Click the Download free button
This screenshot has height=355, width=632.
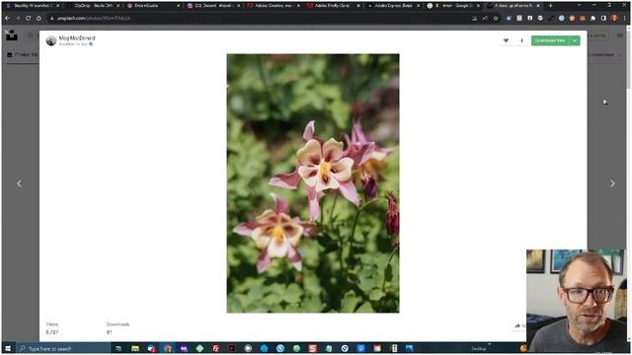pyautogui.click(x=550, y=40)
